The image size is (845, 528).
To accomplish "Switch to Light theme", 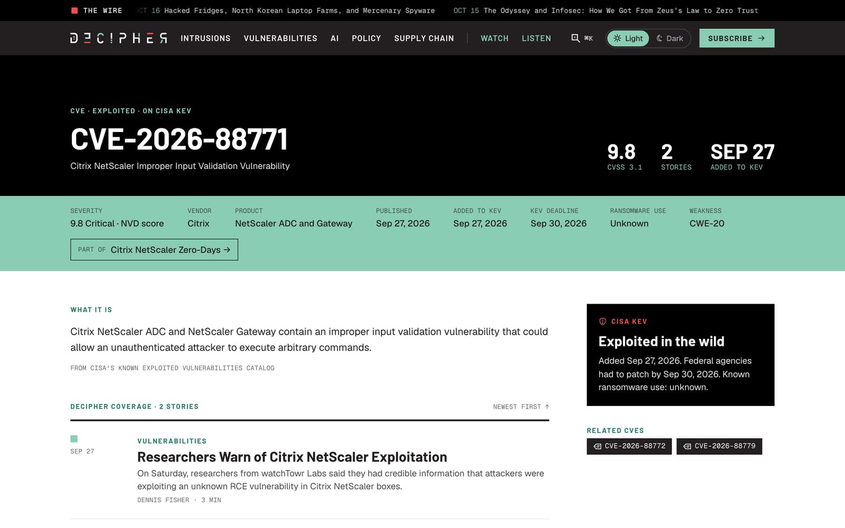I will click(628, 38).
